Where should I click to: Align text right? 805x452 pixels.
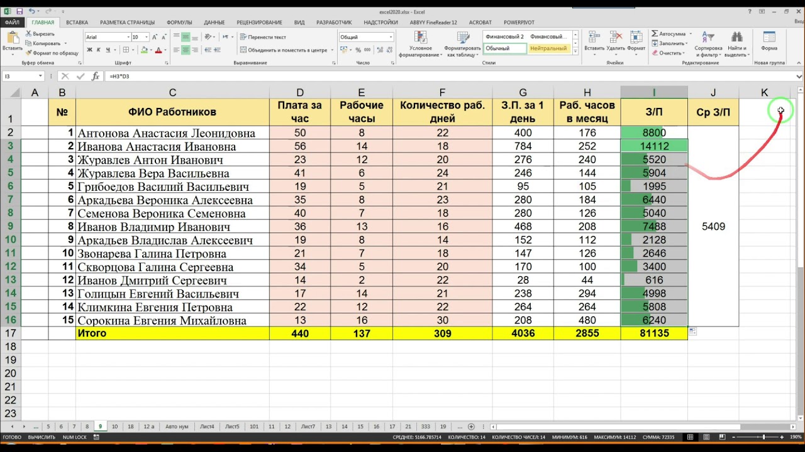(196, 50)
